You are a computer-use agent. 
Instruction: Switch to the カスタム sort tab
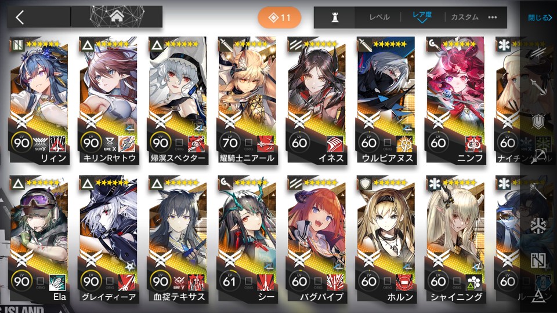point(465,17)
